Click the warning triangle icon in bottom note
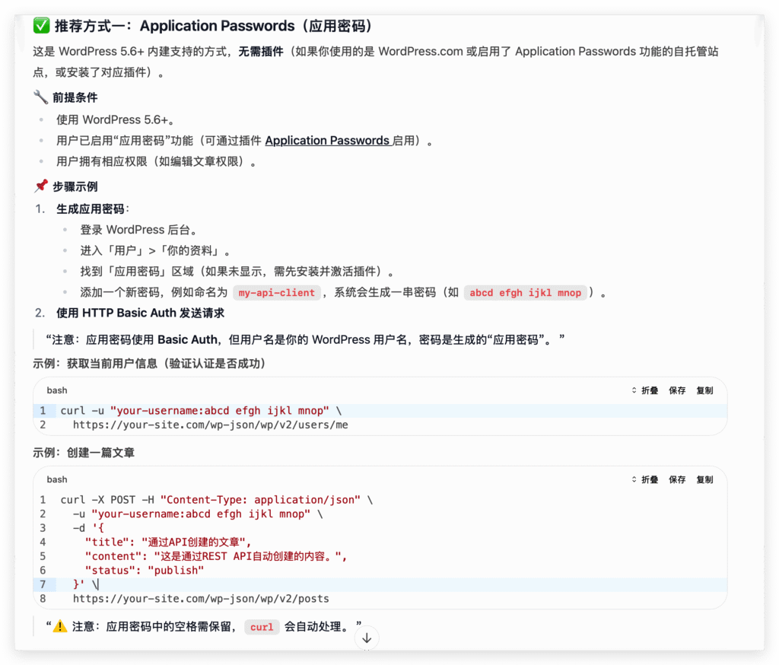This screenshot has height=665, width=779. [x=61, y=627]
